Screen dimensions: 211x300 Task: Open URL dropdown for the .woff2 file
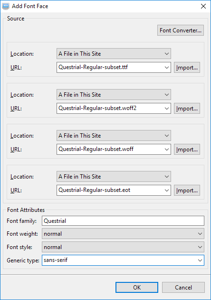point(166,108)
